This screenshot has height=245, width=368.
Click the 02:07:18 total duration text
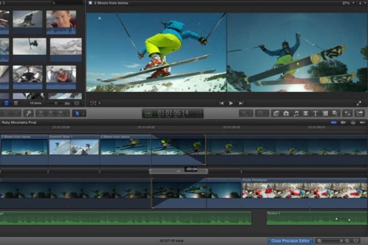(172, 241)
